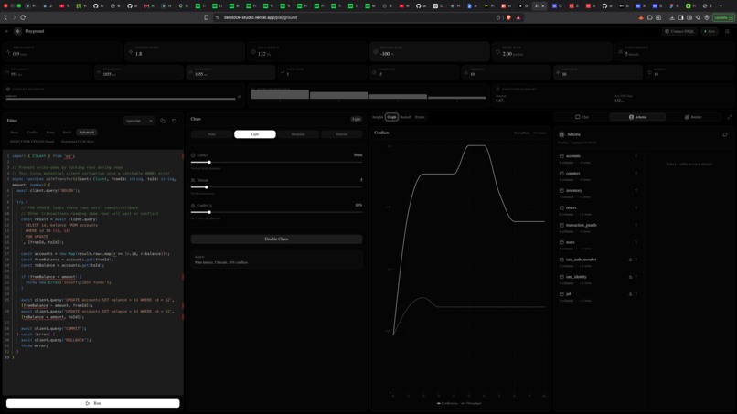737x414 pixels.
Task: Adjust the Threads slider handle
Action: [x=207, y=187]
